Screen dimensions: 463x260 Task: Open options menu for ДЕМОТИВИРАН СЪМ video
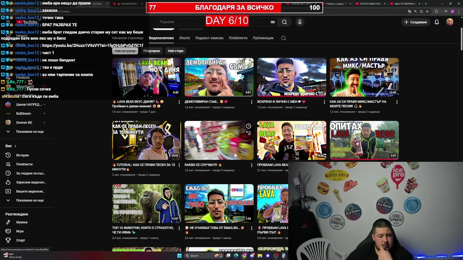pyautogui.click(x=252, y=102)
